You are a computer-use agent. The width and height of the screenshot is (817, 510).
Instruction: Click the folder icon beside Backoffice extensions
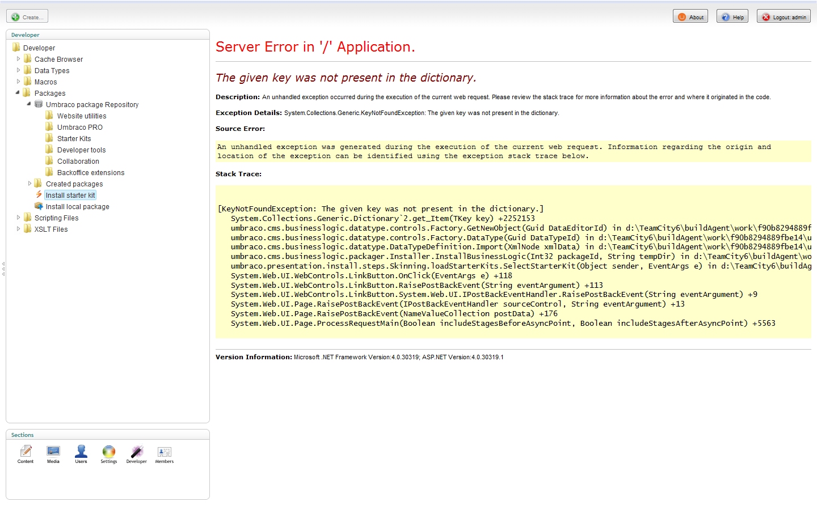pos(50,172)
